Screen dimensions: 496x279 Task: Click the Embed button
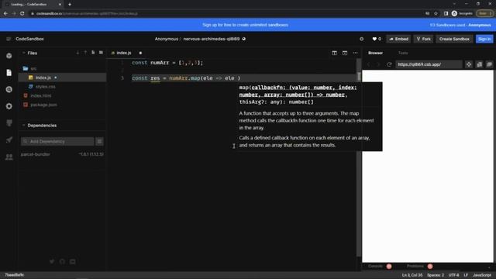[x=398, y=39]
